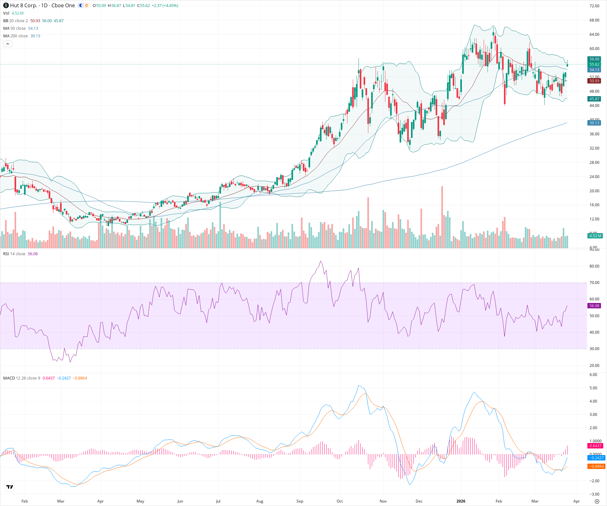
Task: Click the 4.52M volume readout label
Action: 595,236
